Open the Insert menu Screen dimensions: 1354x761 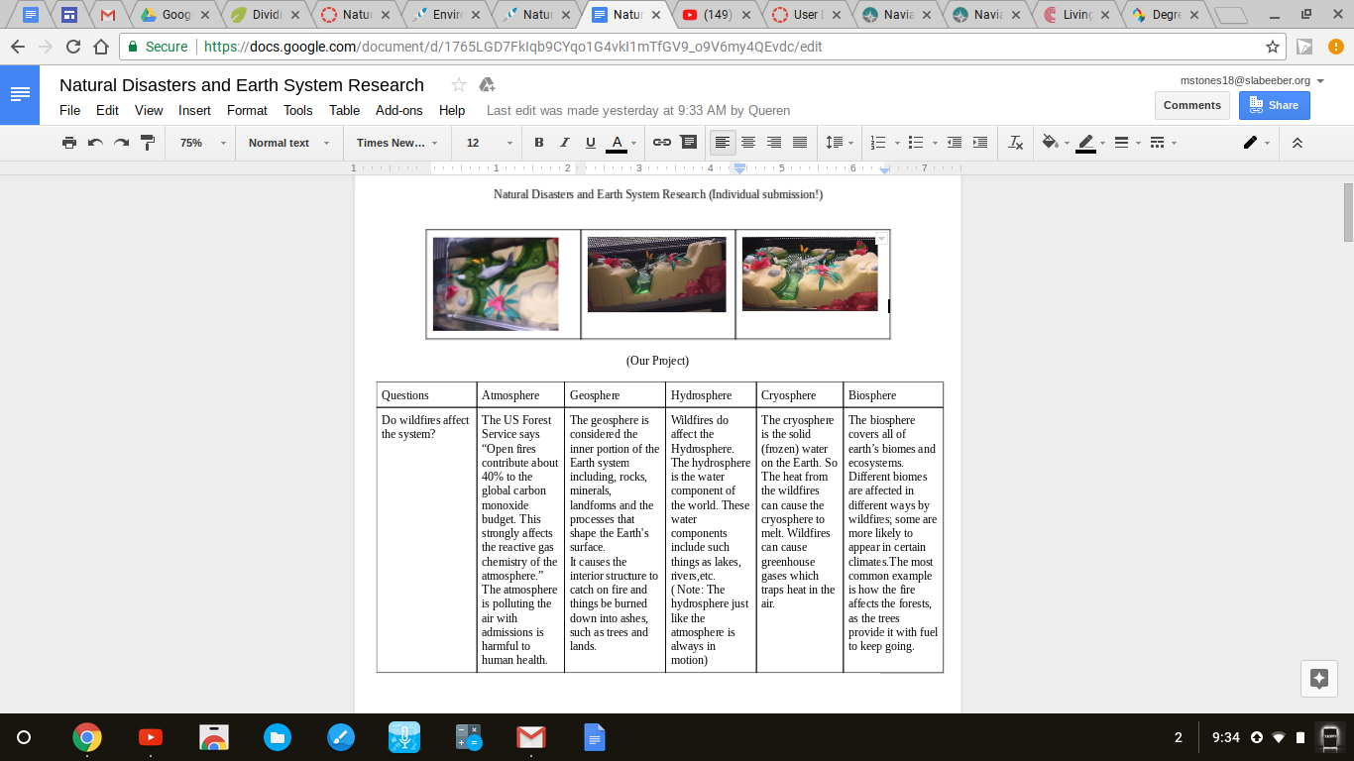194,110
